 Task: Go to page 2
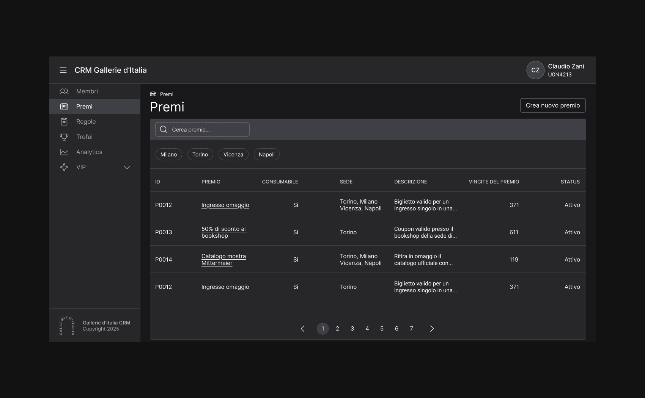337,329
